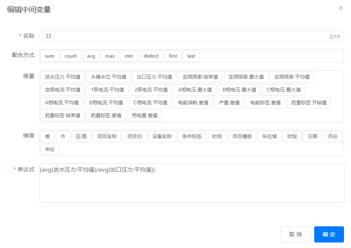Click the 药量标签:差值 tag
351x248 pixels.
point(106,115)
